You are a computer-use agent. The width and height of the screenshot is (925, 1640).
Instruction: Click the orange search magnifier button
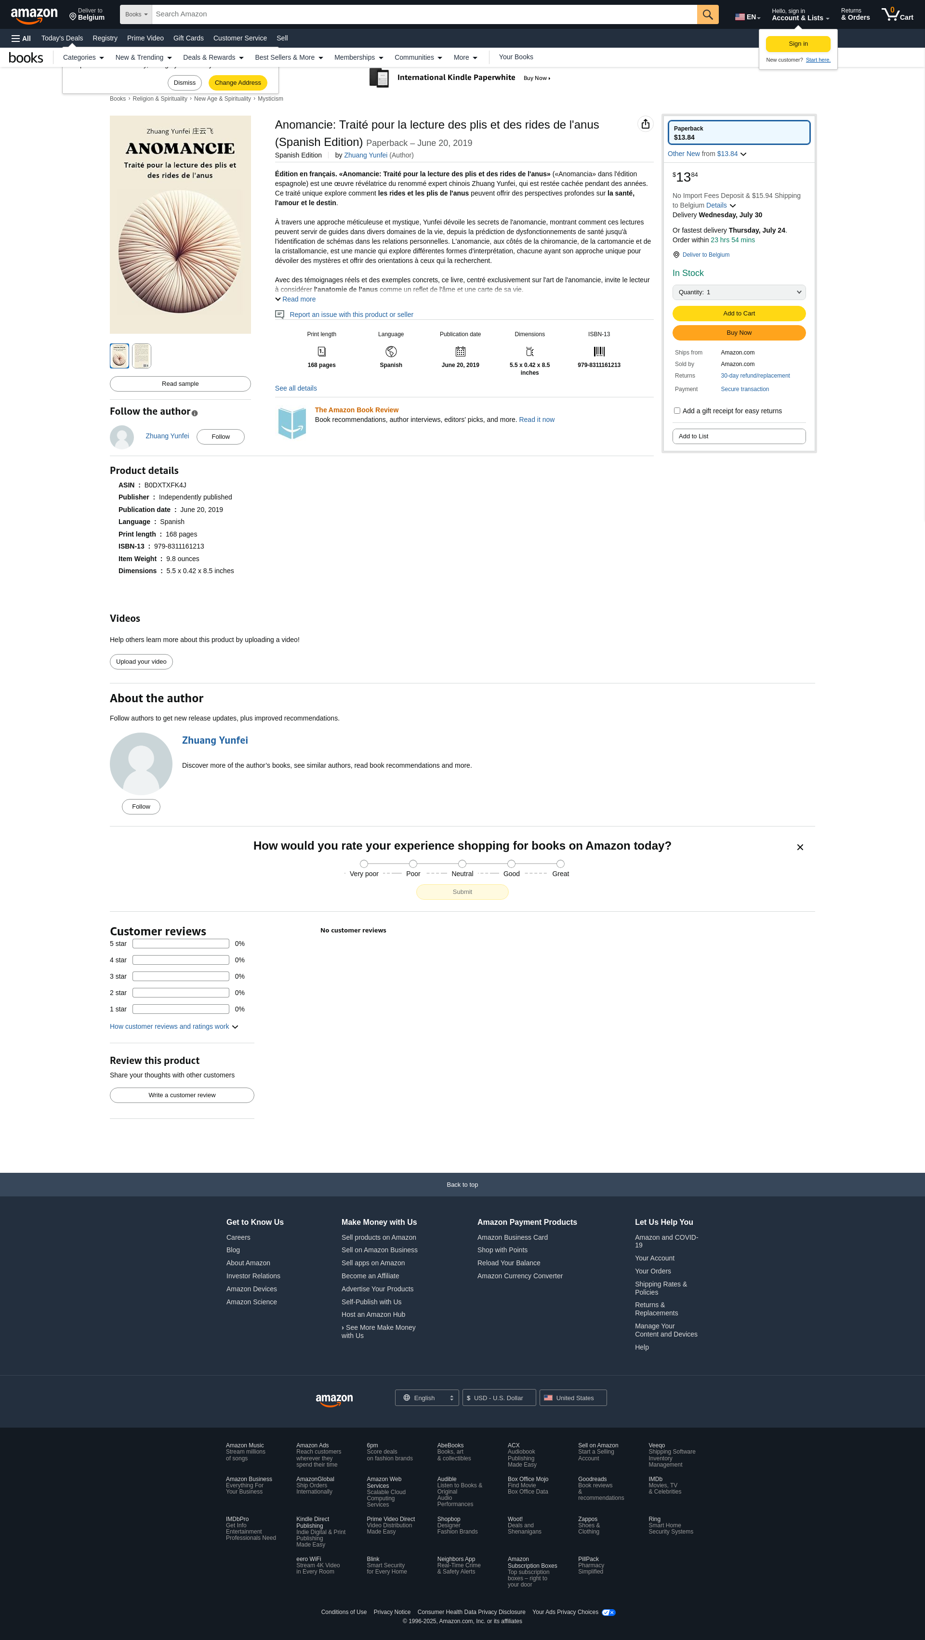click(x=707, y=14)
